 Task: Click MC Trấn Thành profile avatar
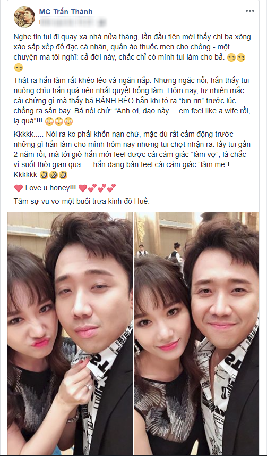(24, 17)
